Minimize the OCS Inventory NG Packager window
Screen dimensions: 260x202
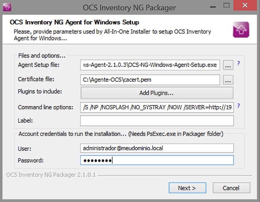pos(213,7)
